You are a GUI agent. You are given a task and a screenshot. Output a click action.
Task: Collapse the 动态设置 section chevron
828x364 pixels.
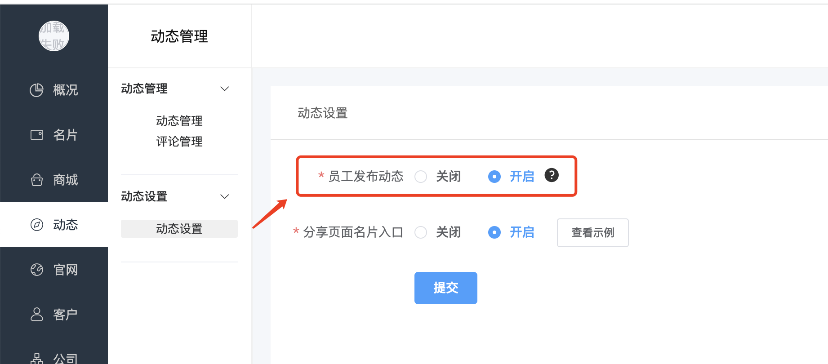(x=225, y=196)
